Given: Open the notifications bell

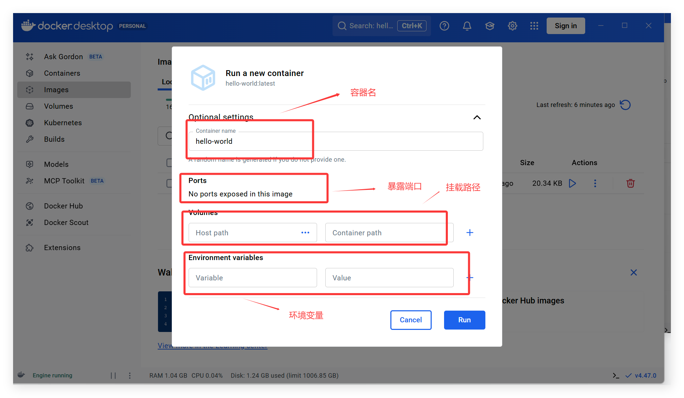Looking at the screenshot, I should (467, 26).
